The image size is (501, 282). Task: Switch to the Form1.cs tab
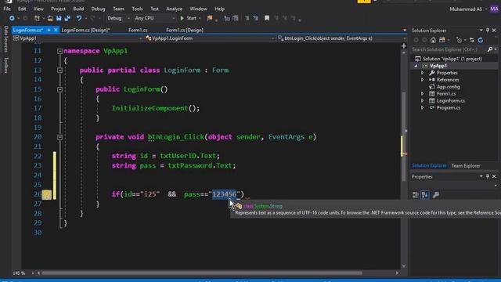(138, 30)
